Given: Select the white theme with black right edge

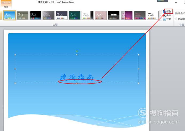Looking at the screenshot, I should pyautogui.click(x=87, y=15).
